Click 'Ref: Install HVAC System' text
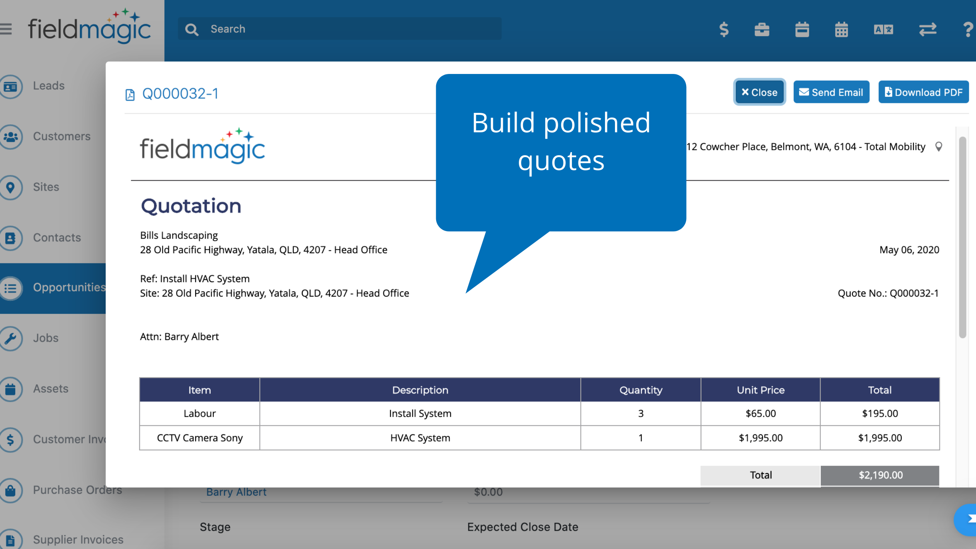This screenshot has width=976, height=549. tap(195, 279)
